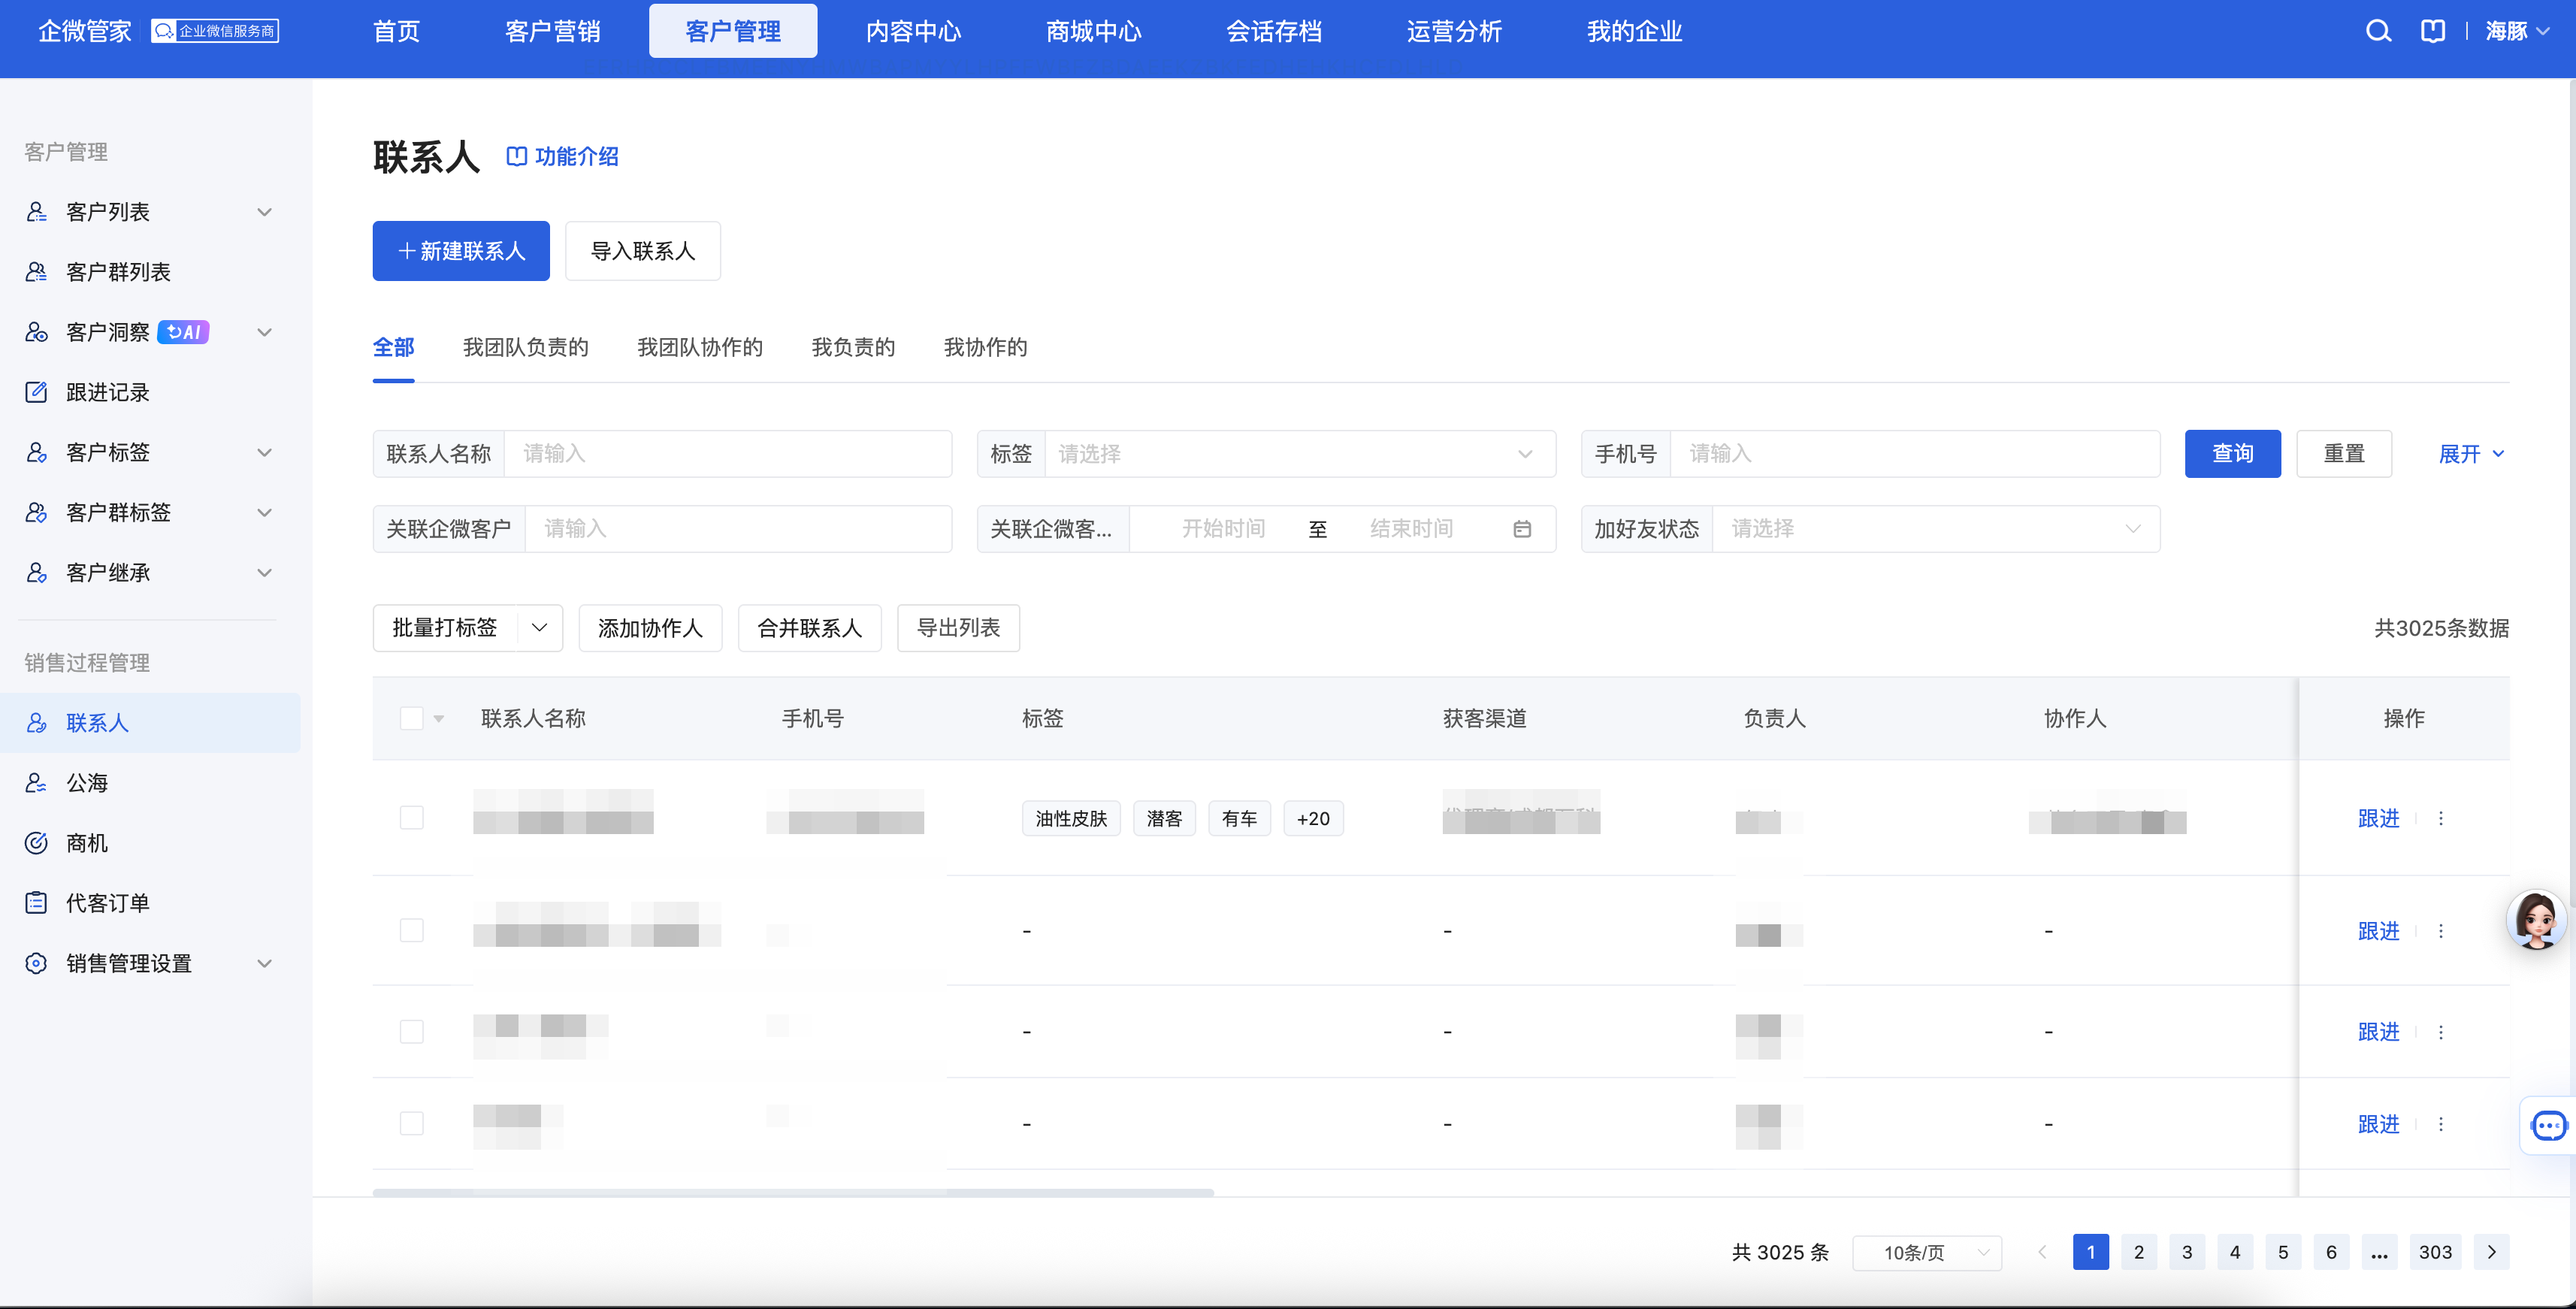2576x1309 pixels.
Task: Open the help book icon in header
Action: (2432, 31)
